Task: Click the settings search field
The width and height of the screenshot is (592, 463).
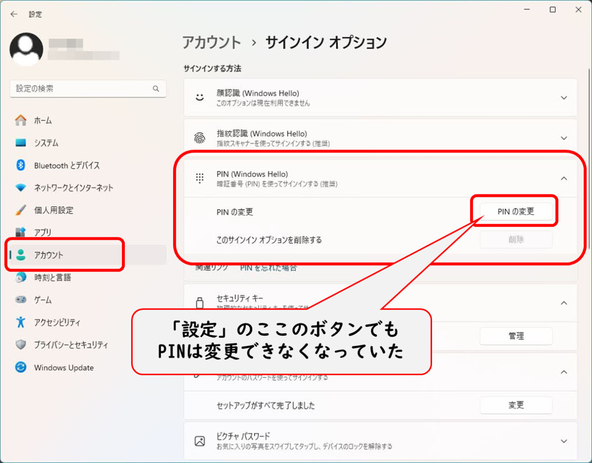Action: click(81, 89)
